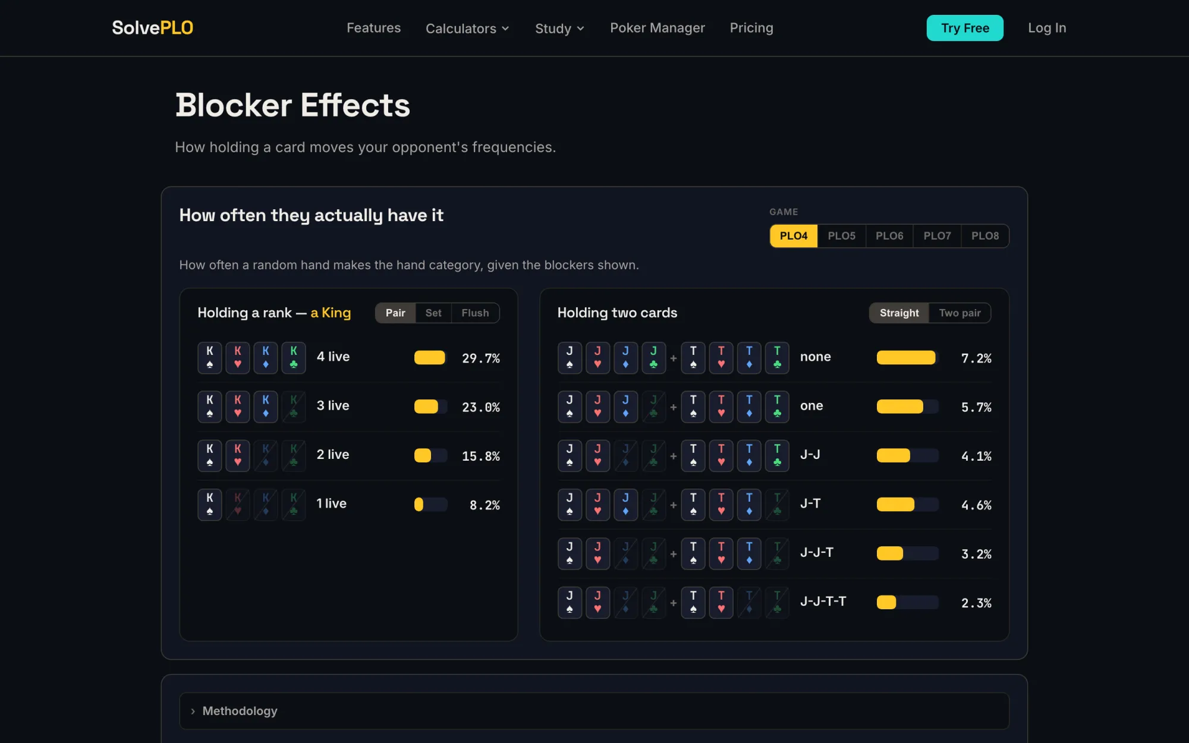The width and height of the screenshot is (1189, 743).
Task: Click the Try Free button
Action: [964, 28]
